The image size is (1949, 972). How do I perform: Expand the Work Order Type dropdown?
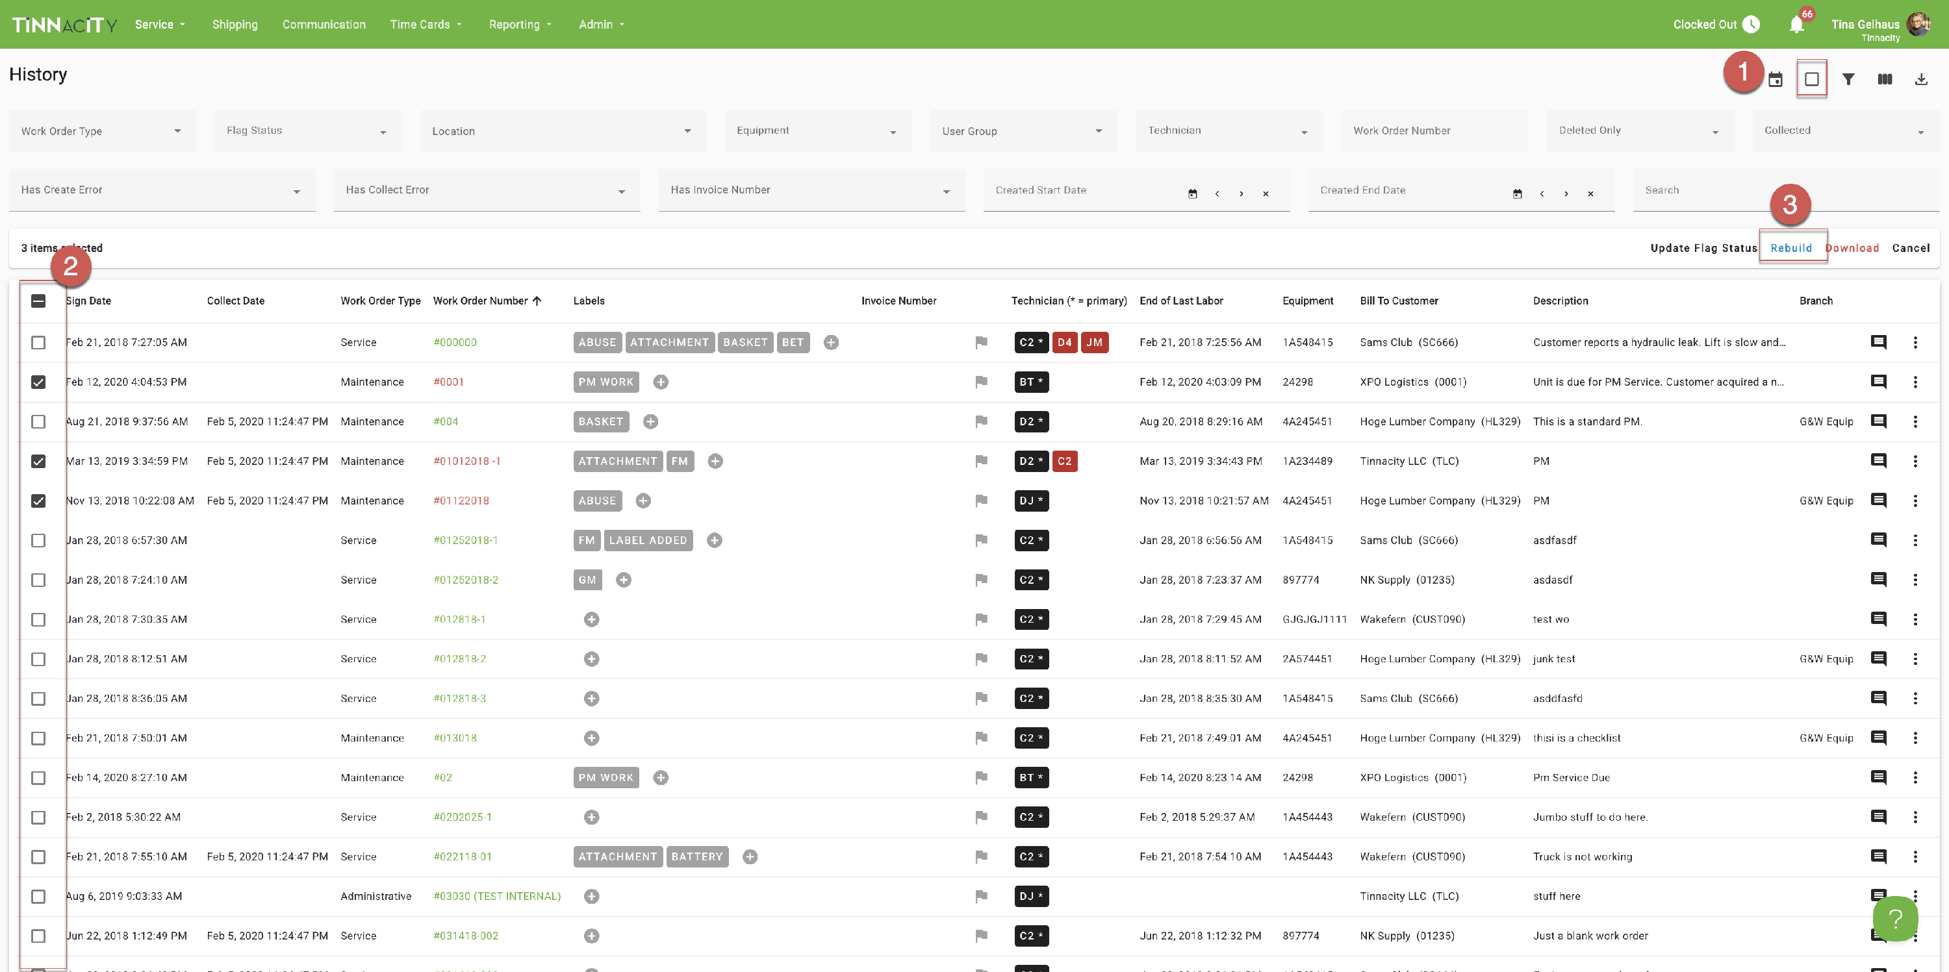(102, 131)
